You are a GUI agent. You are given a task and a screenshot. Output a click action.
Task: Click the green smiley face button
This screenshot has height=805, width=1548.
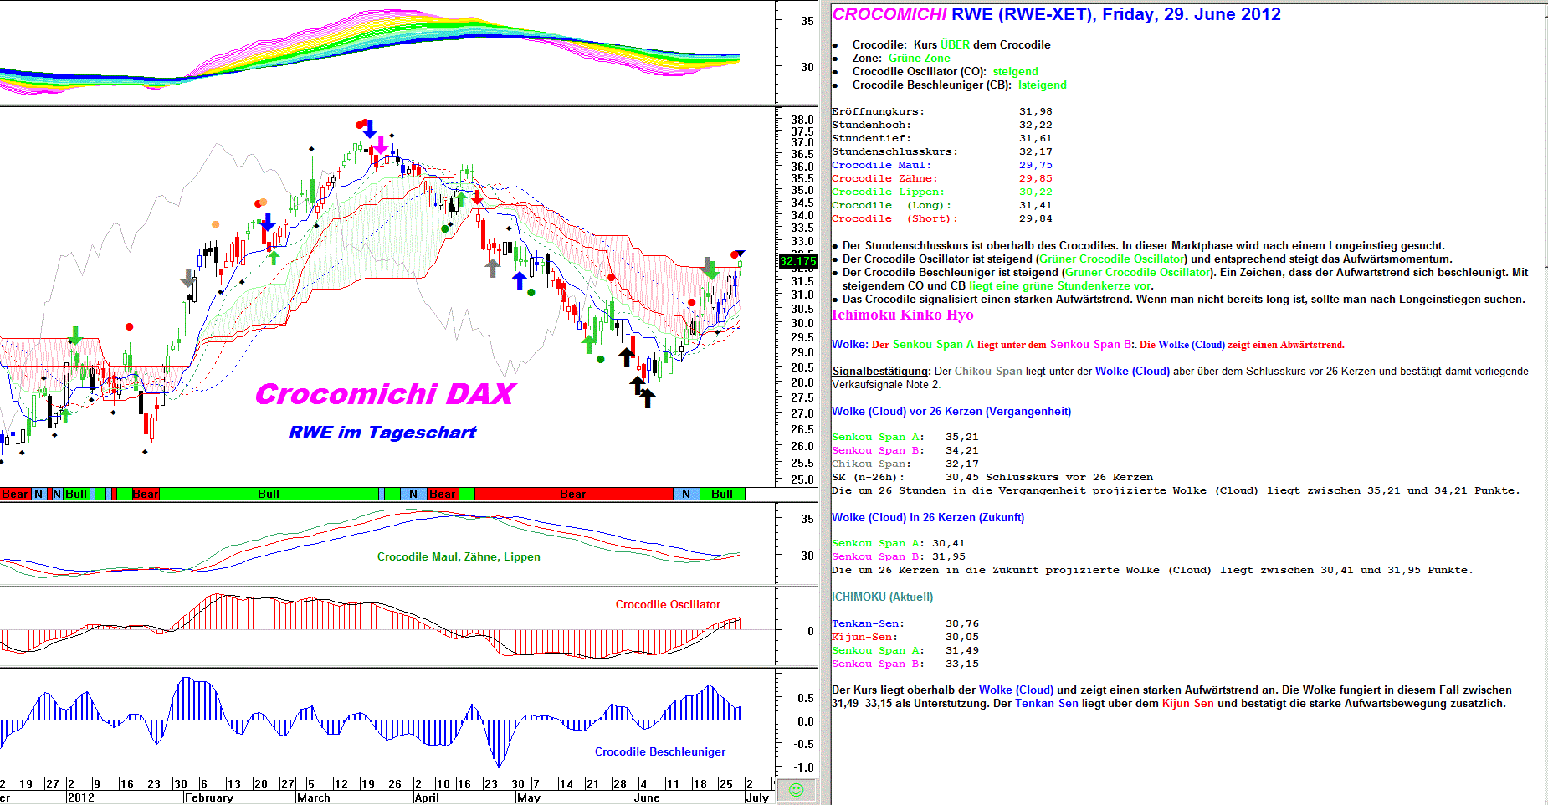797,790
